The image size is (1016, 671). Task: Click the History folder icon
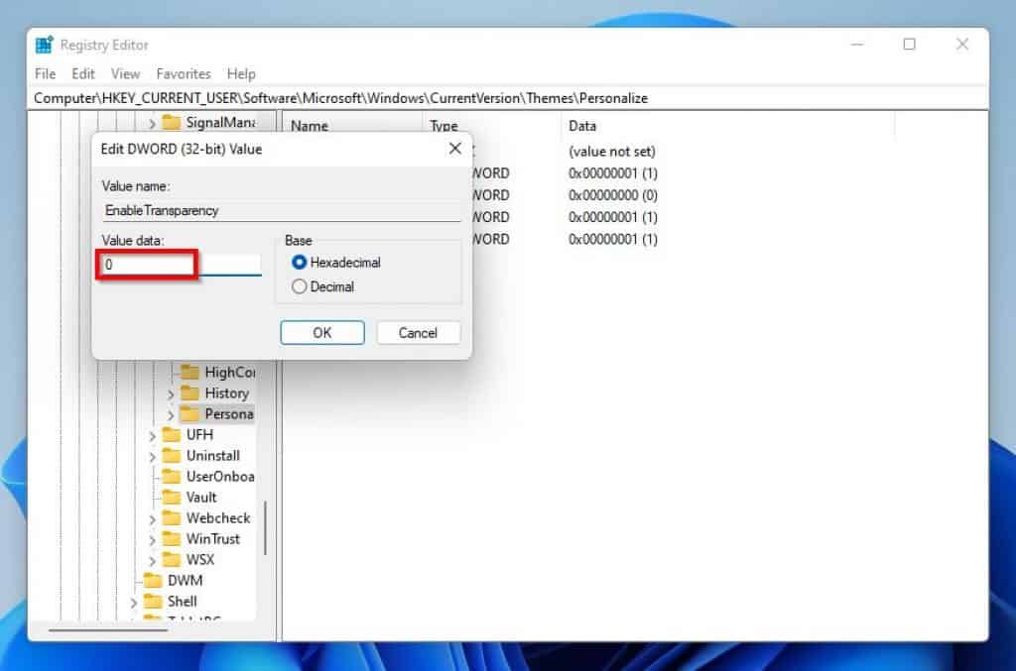190,392
